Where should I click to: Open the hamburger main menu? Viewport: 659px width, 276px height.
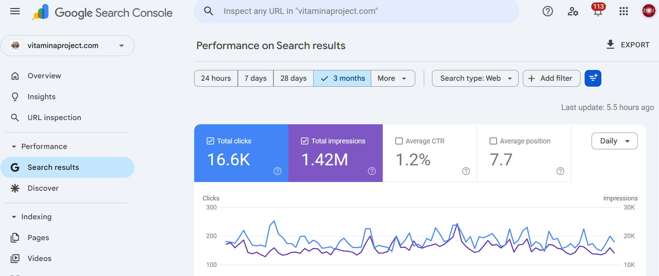click(15, 11)
